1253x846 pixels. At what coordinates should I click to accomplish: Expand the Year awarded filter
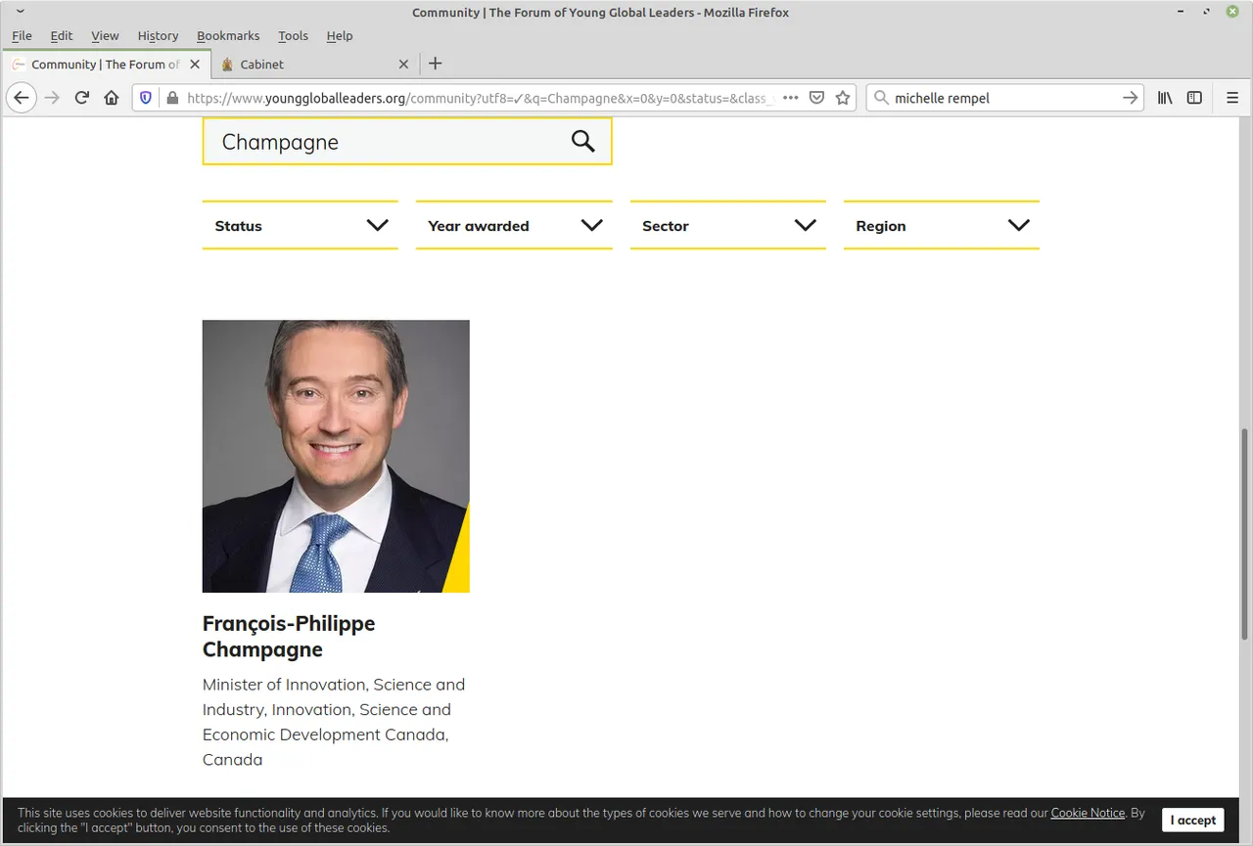(514, 225)
